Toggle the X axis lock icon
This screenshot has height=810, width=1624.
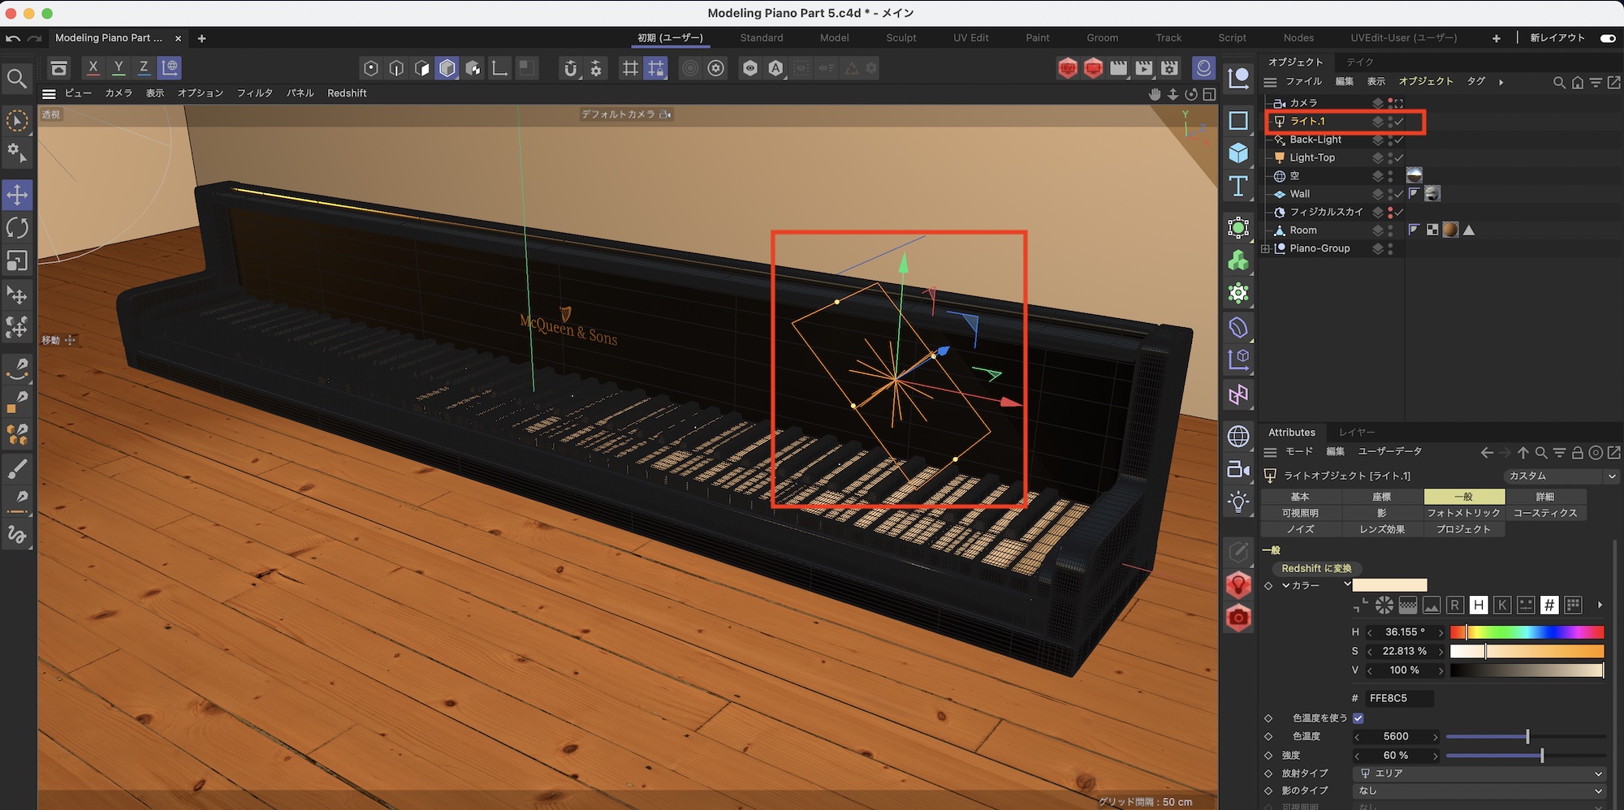[93, 68]
